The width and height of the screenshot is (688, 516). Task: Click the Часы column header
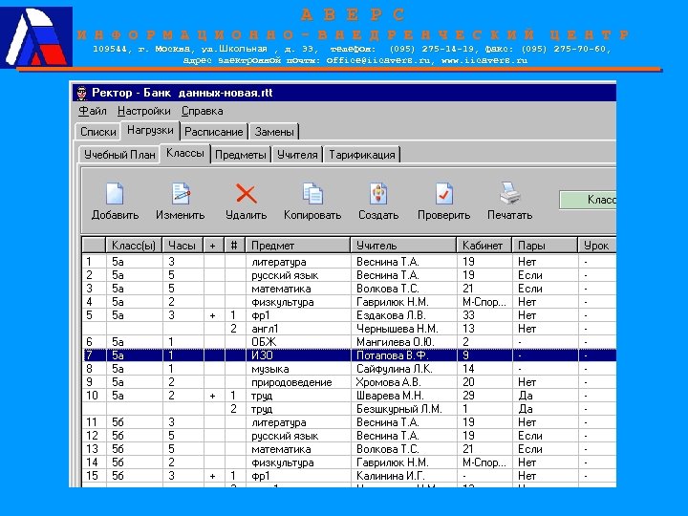(182, 246)
